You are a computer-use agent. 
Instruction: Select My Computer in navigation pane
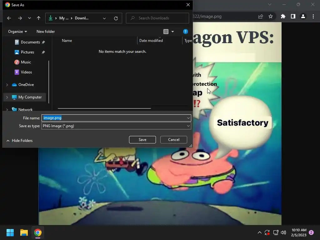[x=30, y=97]
